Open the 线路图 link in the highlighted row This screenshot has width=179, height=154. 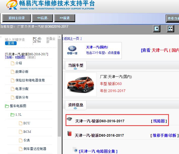(159, 121)
